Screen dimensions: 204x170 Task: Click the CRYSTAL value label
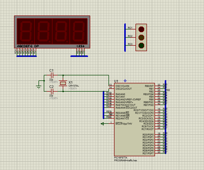click(x=74, y=86)
